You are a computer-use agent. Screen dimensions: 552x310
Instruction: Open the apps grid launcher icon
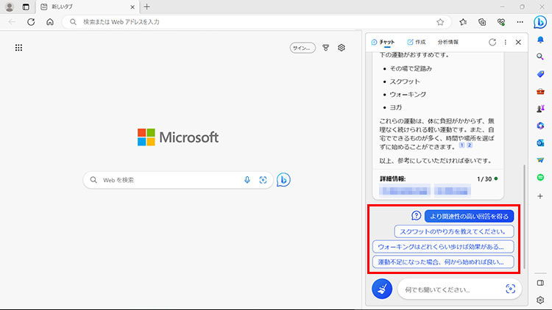coord(18,48)
